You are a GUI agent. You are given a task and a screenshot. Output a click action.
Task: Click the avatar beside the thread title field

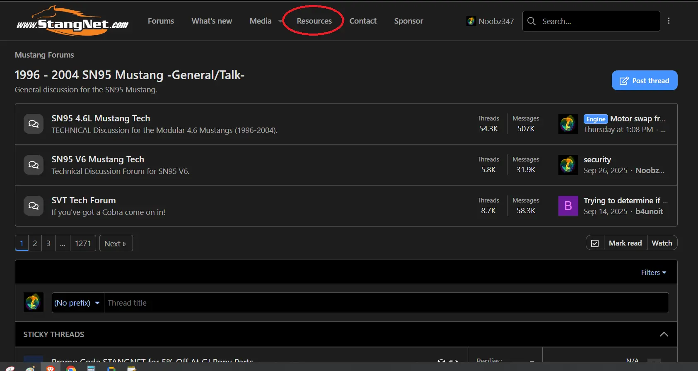pos(34,302)
